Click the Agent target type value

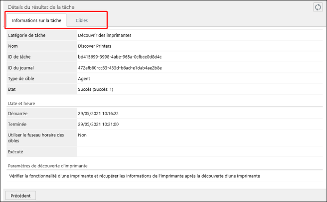[84, 78]
